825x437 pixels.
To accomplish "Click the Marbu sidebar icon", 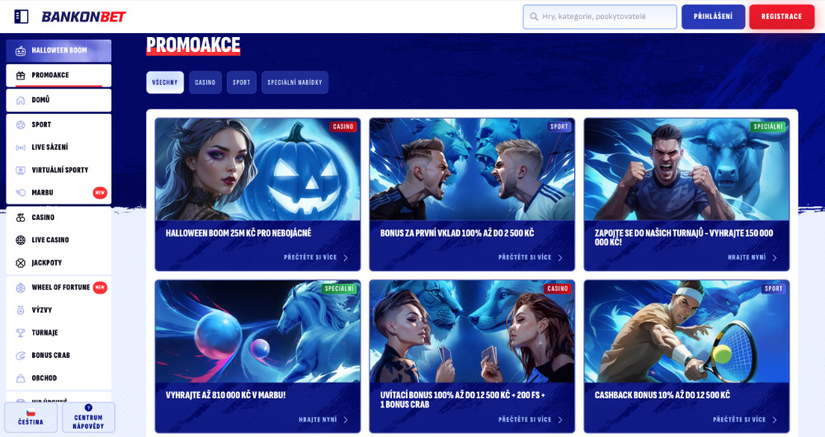I will (x=21, y=192).
